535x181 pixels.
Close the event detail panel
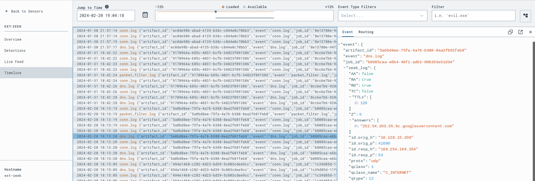[x=531, y=32]
